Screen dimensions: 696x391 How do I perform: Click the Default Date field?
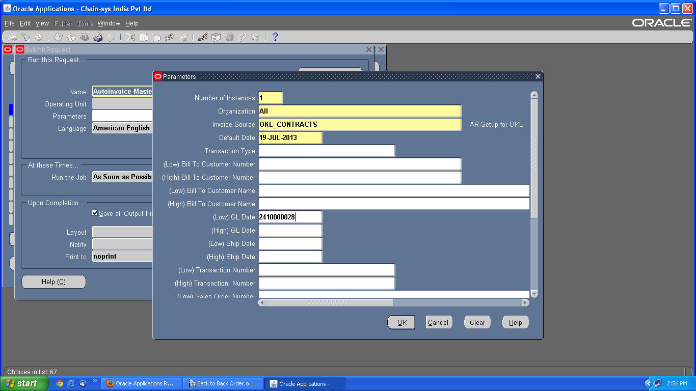(290, 137)
